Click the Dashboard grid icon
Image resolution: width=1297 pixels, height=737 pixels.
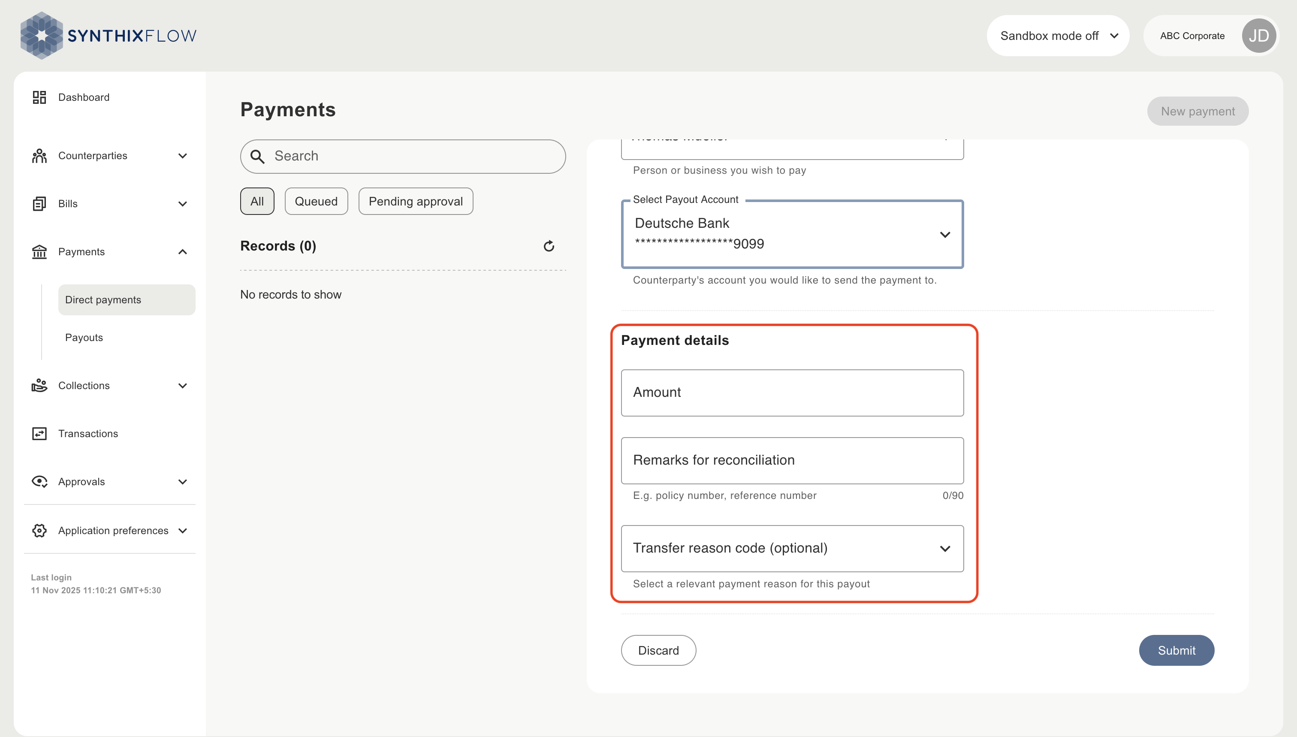39,97
